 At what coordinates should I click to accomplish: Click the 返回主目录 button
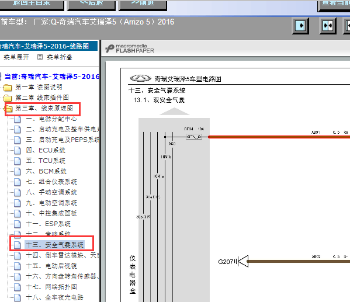coord(32,5)
